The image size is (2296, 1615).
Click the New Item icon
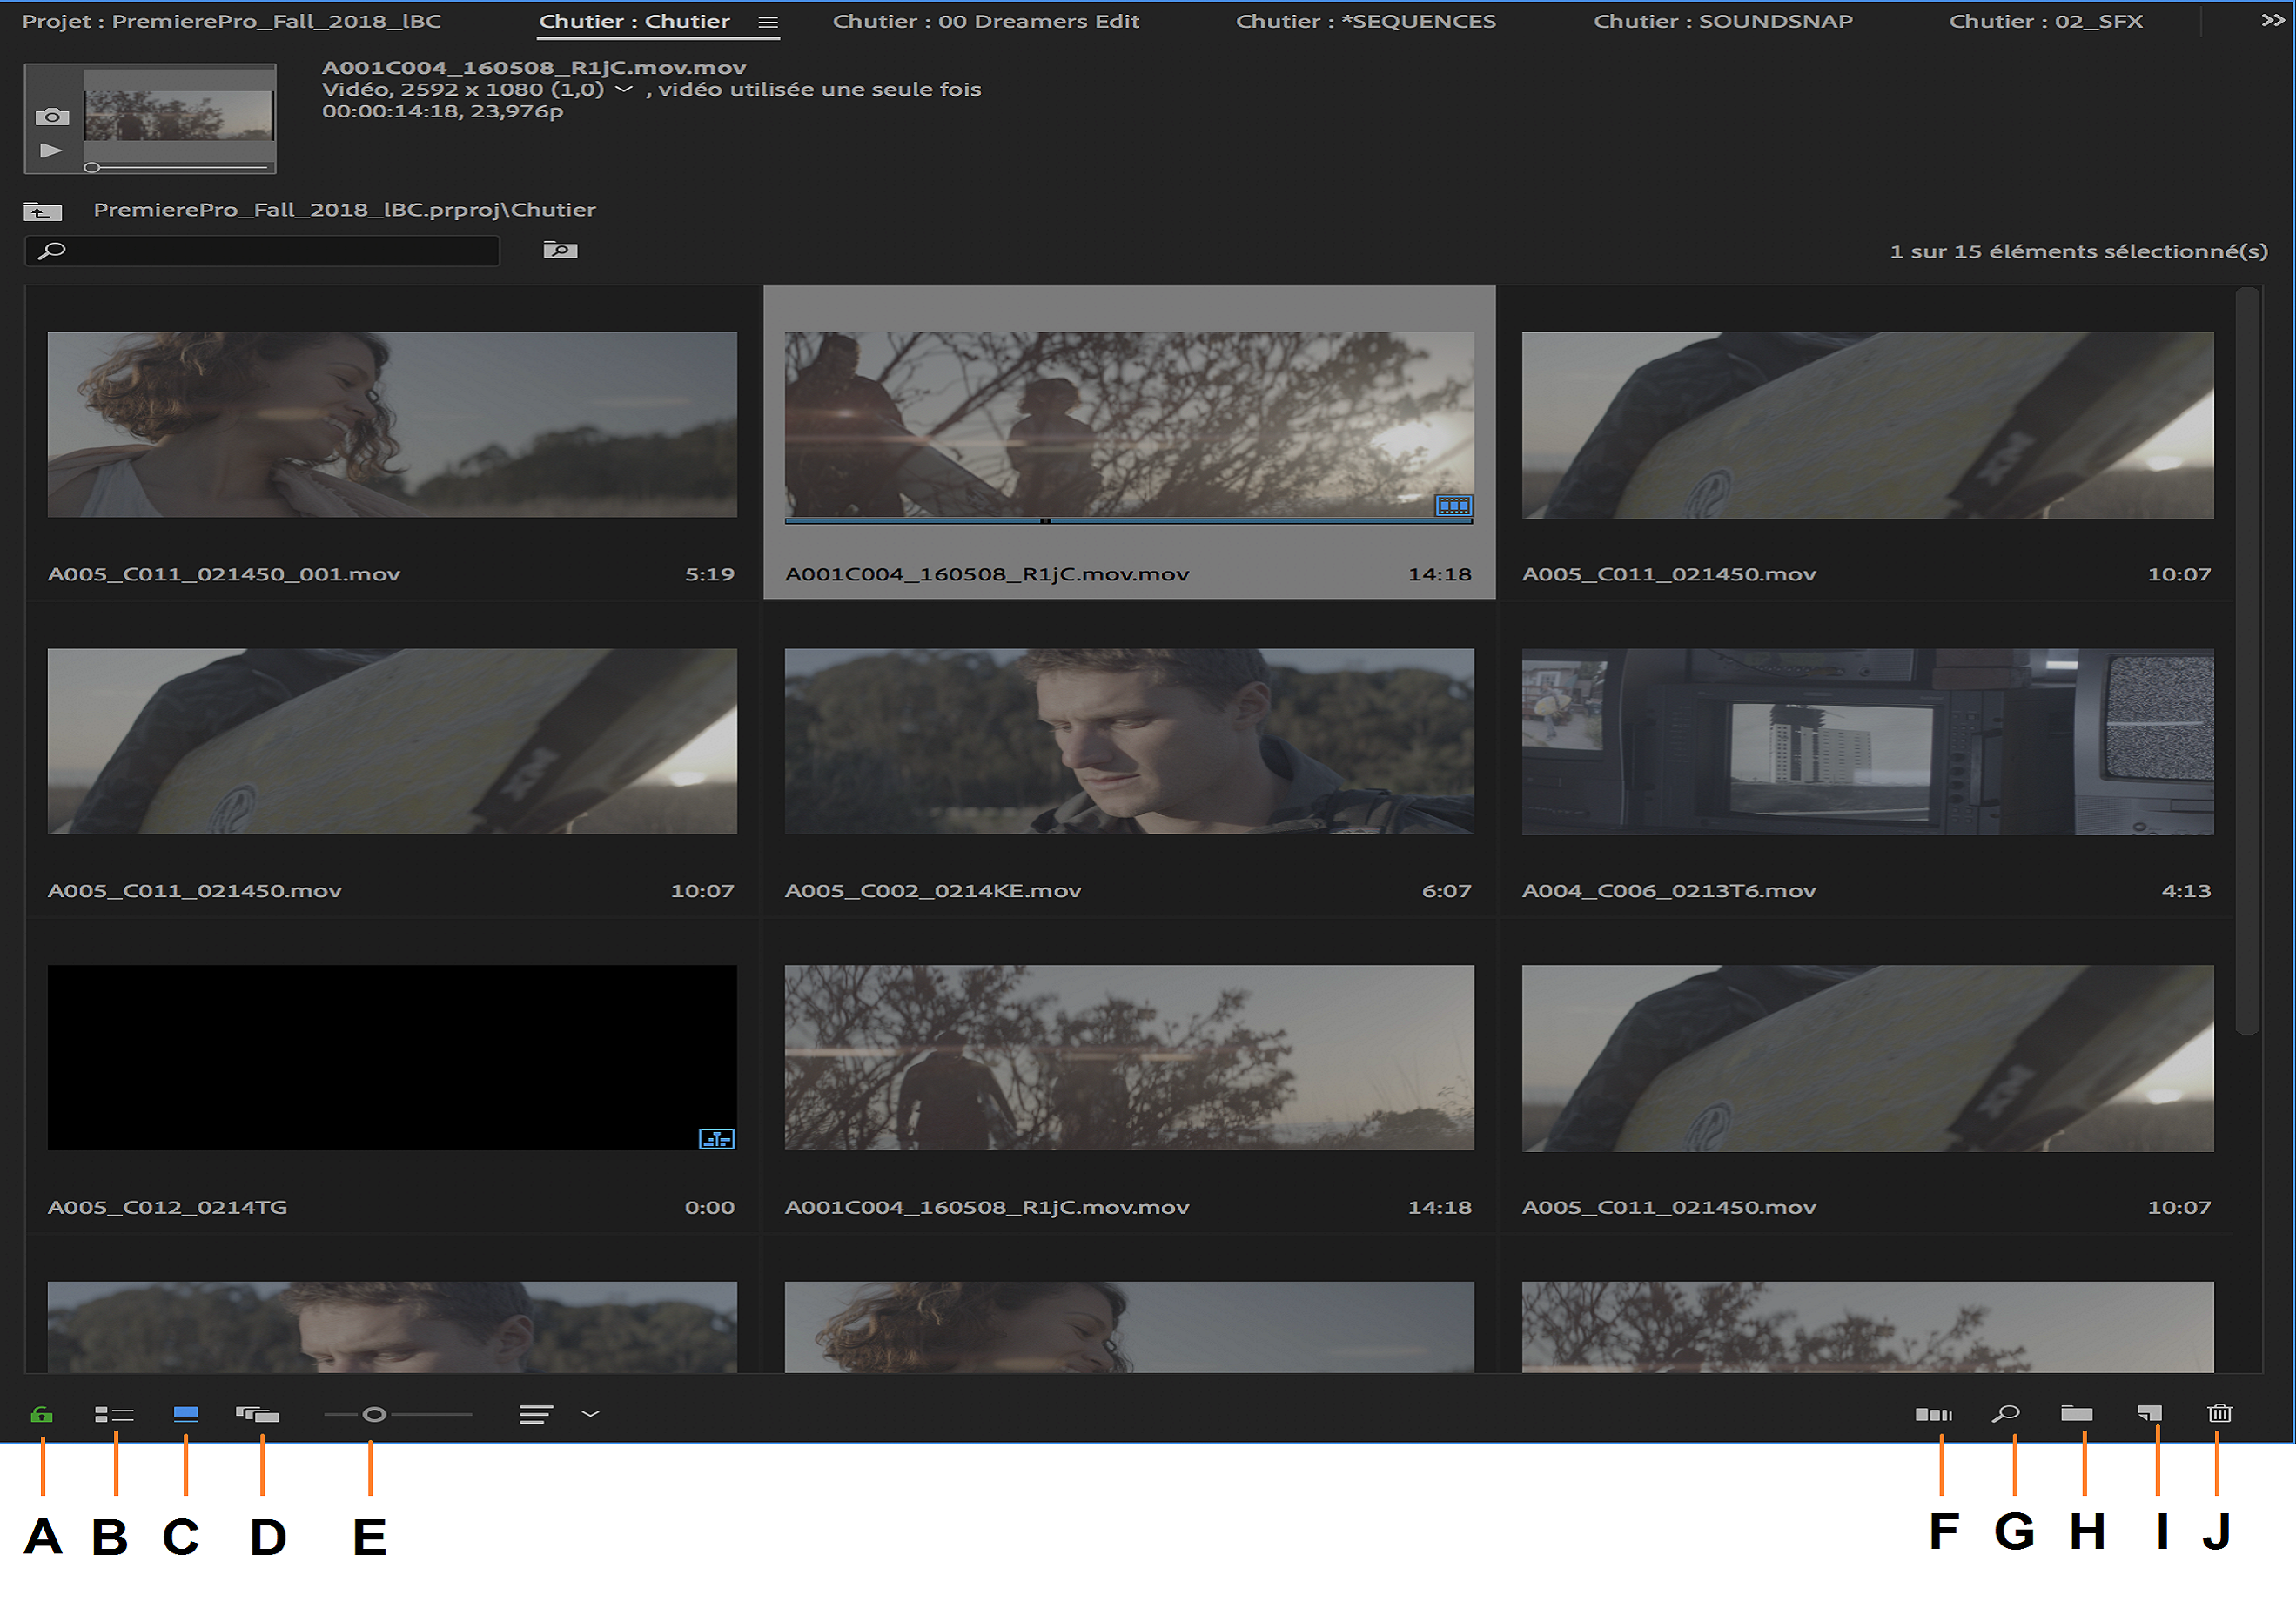coord(2150,1413)
